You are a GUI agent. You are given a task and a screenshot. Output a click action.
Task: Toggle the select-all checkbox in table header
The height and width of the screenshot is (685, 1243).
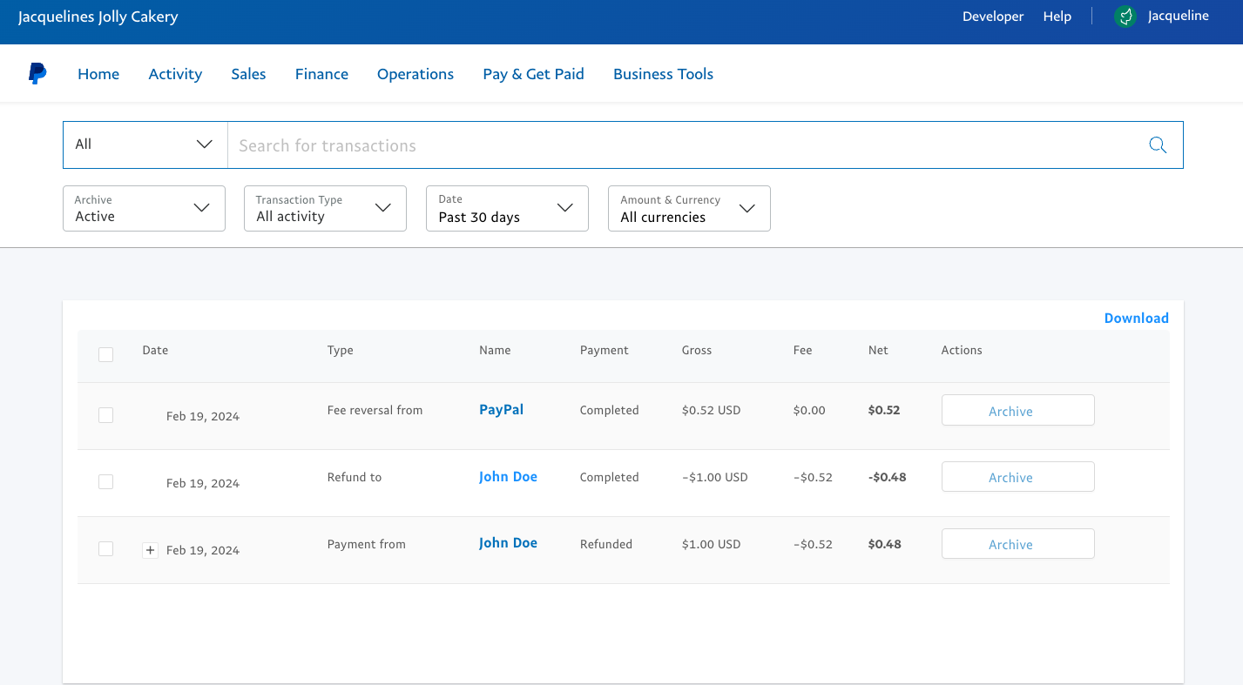click(x=105, y=354)
